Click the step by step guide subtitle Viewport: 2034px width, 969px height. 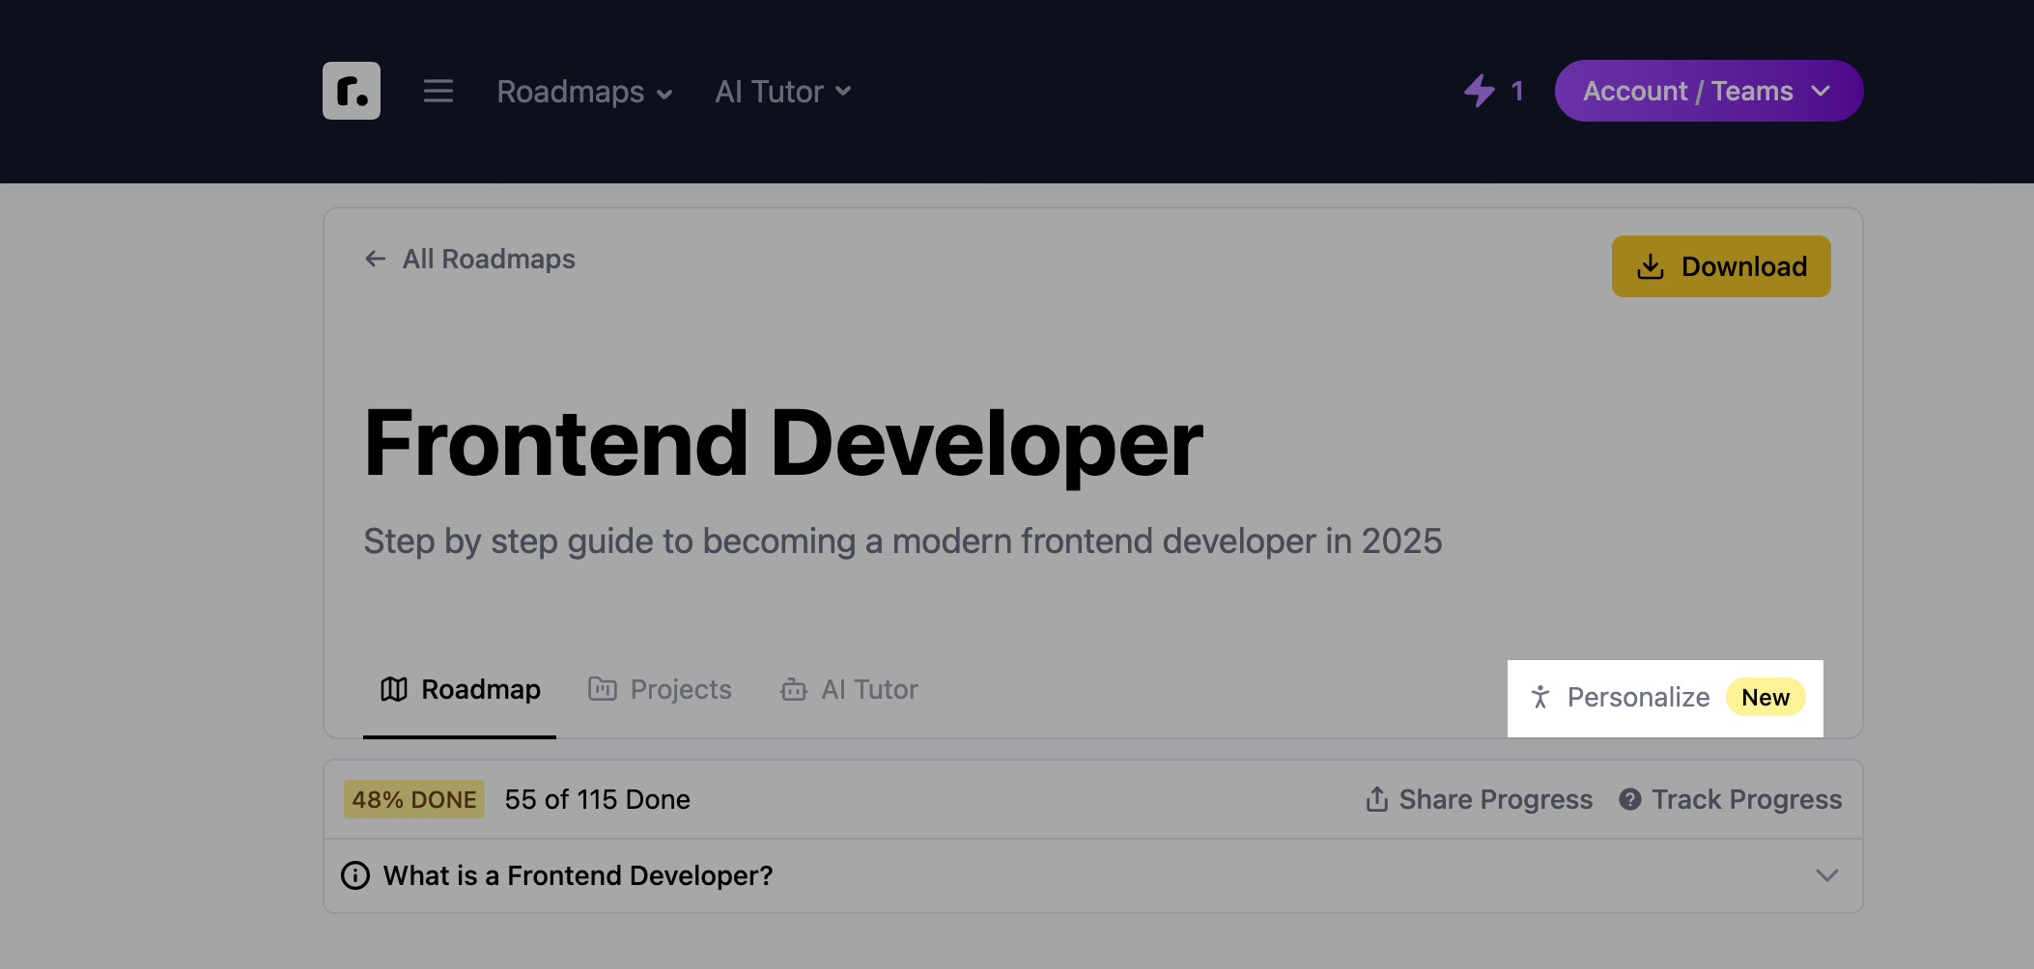click(903, 541)
